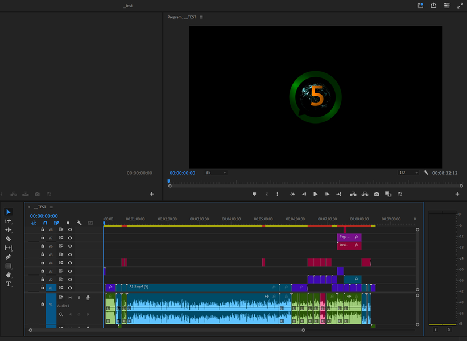This screenshot has width=467, height=341.
Task: Choose the Ripple Edit tool
Action: pos(8,230)
